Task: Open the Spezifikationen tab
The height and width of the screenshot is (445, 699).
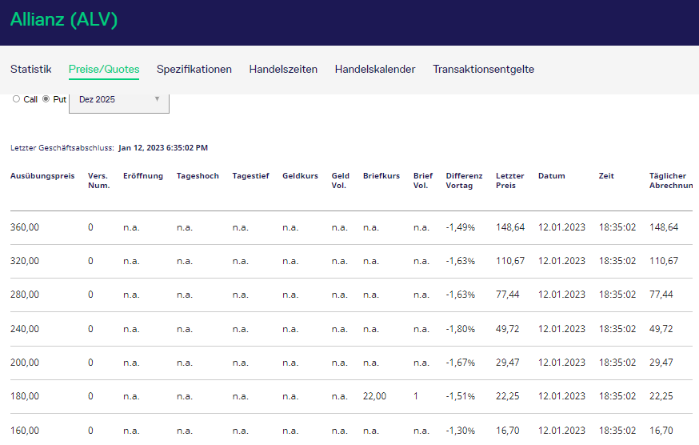Action: point(194,69)
